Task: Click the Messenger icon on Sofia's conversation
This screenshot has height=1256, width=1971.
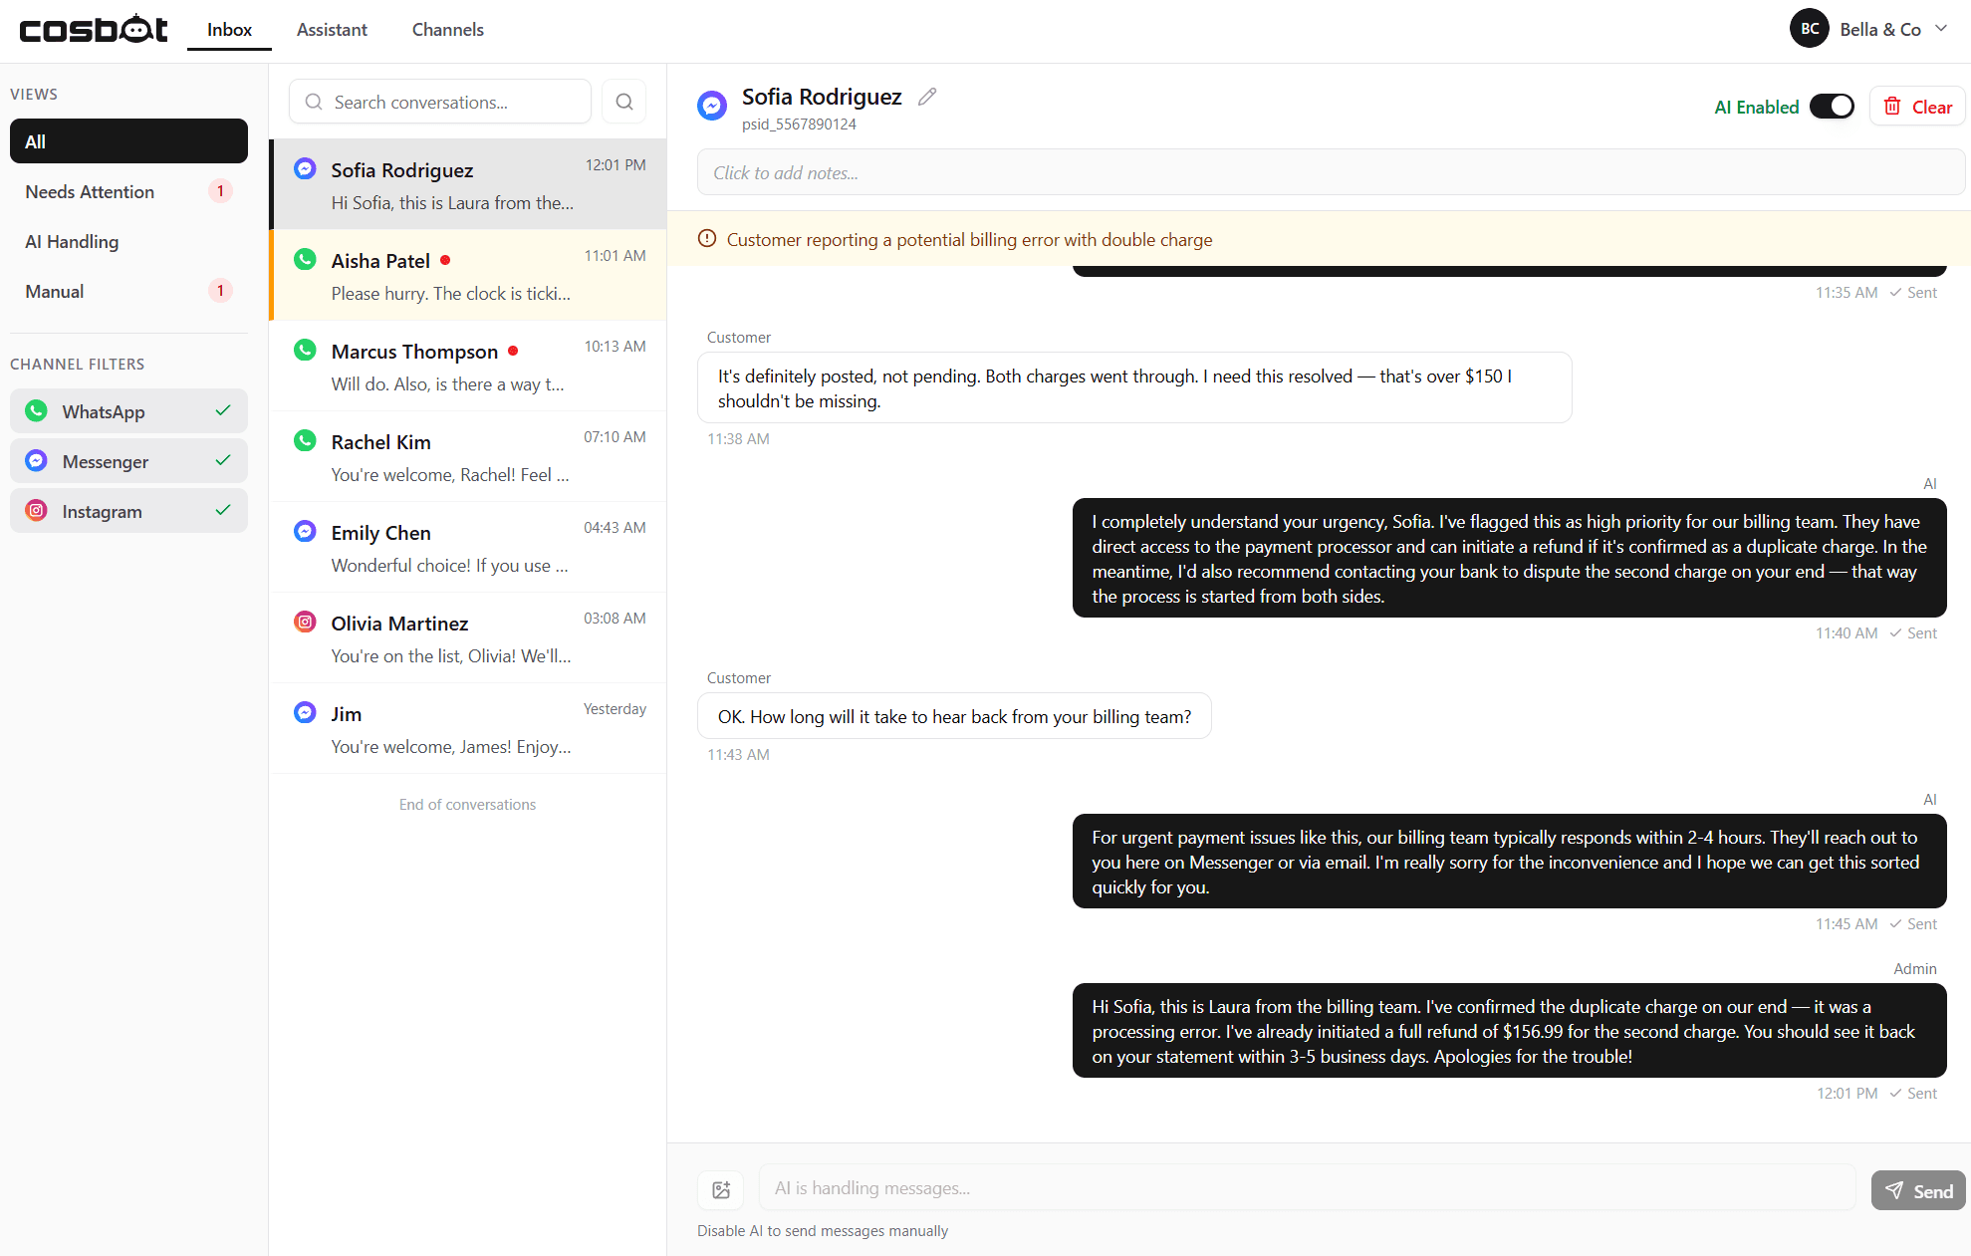Action: point(304,167)
